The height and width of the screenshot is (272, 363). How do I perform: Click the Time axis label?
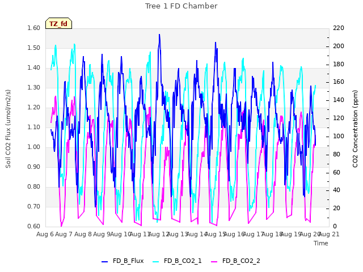click(321, 243)
